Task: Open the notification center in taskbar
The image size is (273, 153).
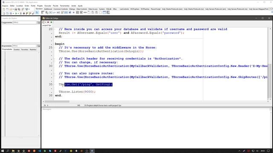Action: point(268,151)
